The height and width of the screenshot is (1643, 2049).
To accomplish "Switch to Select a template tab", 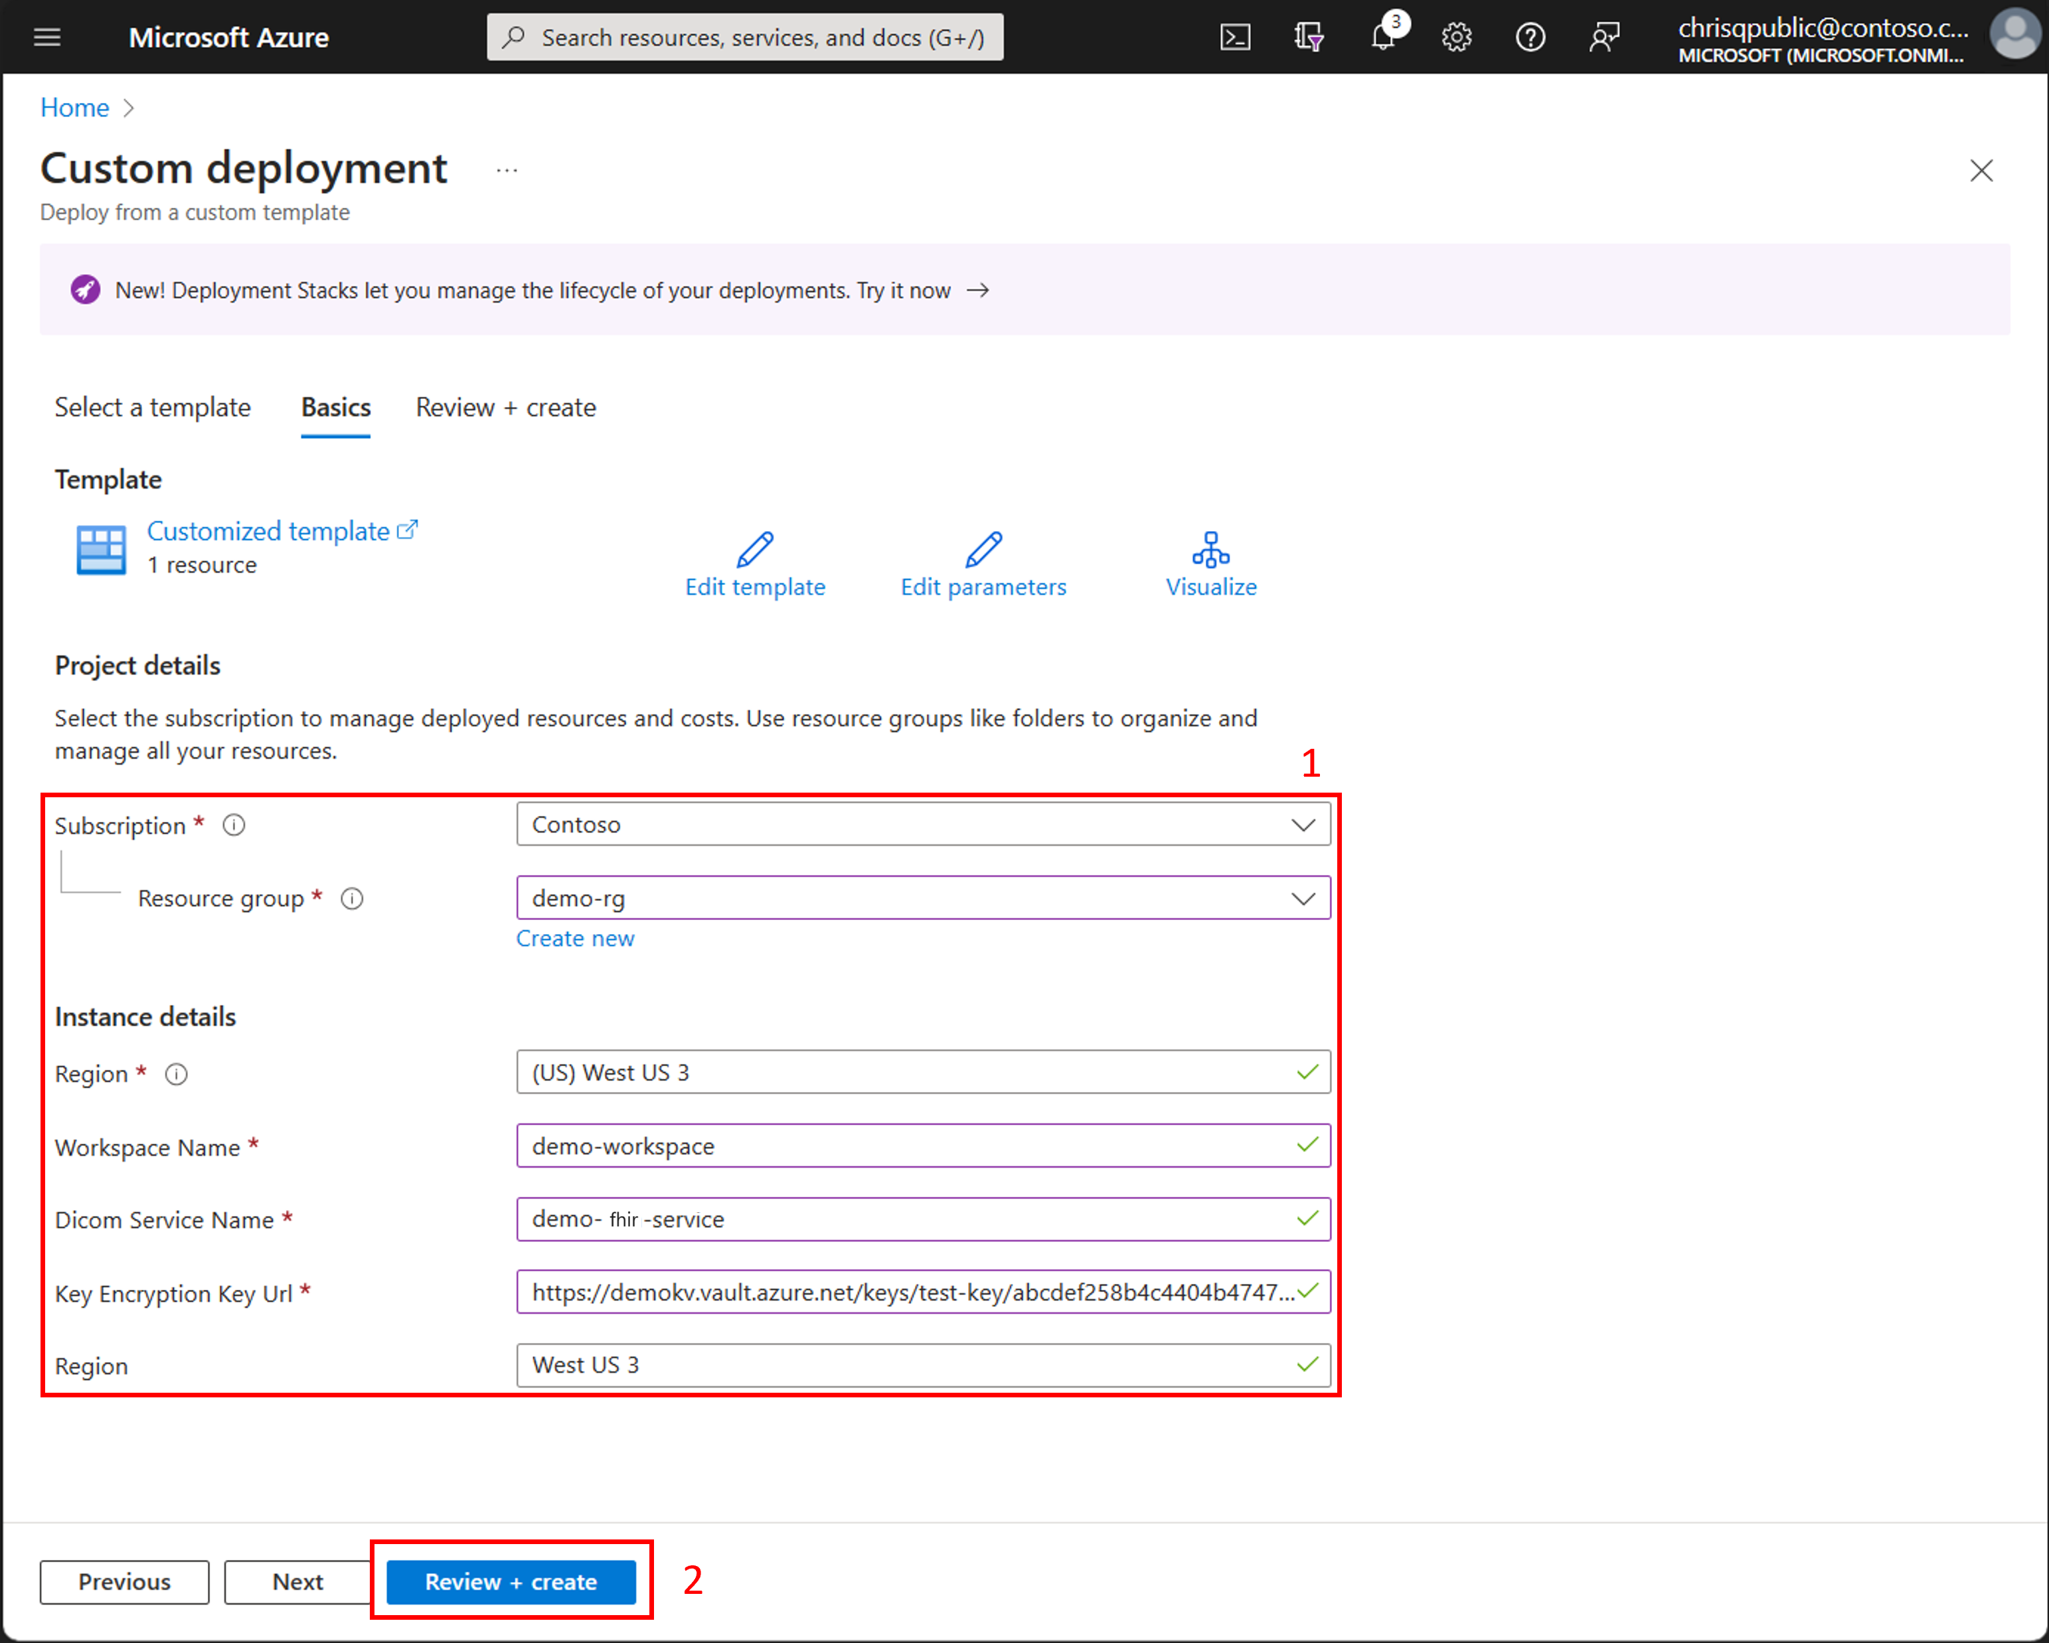I will [x=152, y=408].
